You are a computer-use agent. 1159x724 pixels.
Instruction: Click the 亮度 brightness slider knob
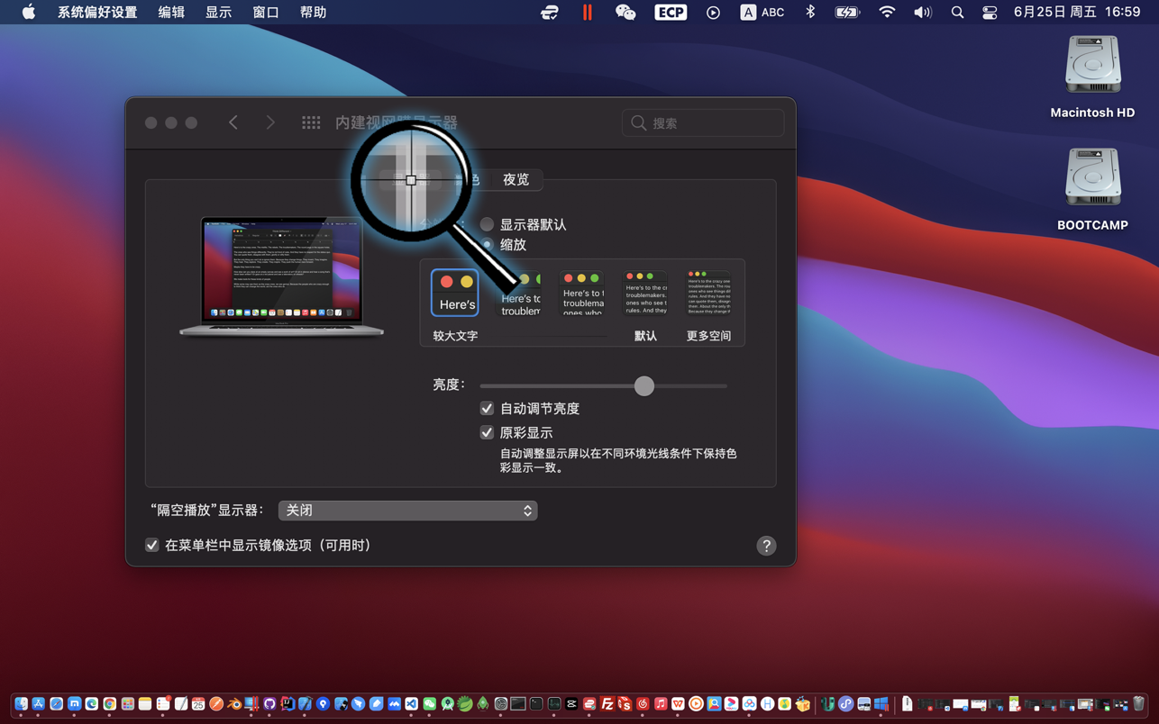tap(643, 385)
